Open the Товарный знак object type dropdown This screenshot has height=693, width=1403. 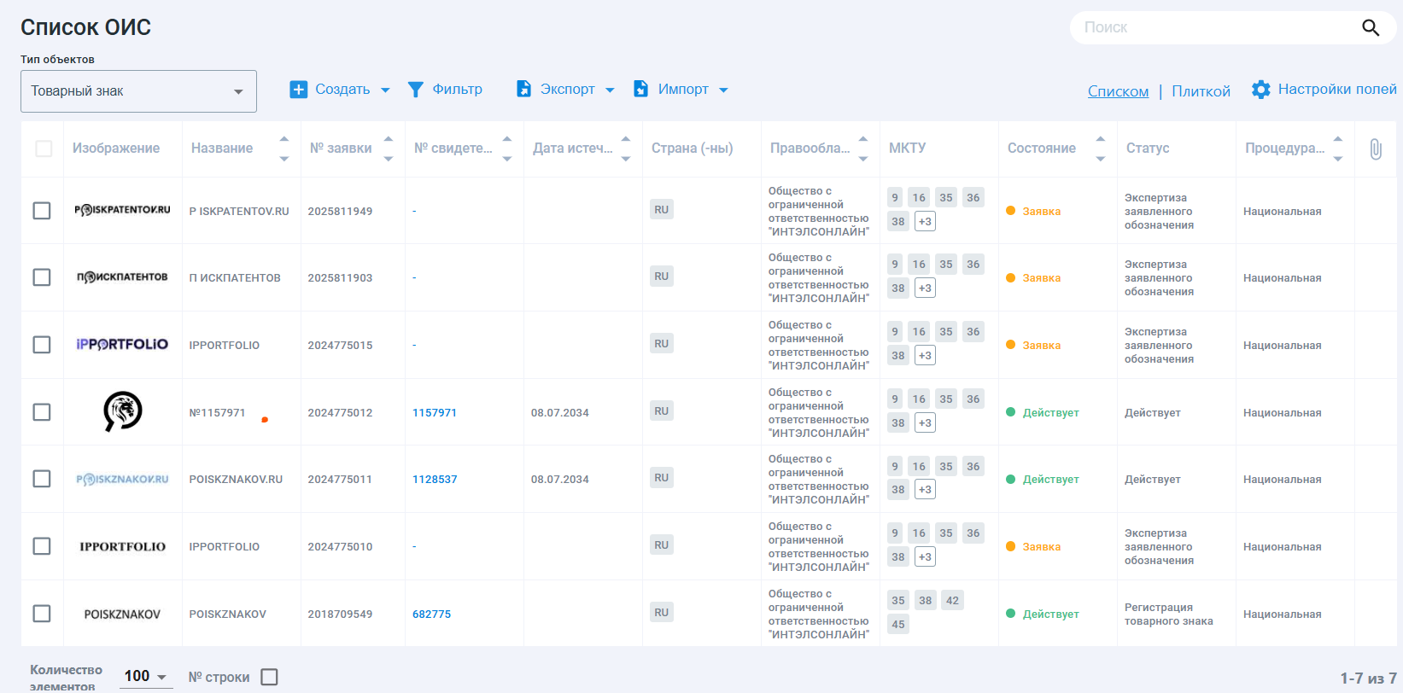[138, 91]
